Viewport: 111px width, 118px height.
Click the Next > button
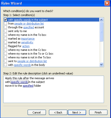coord(77,112)
